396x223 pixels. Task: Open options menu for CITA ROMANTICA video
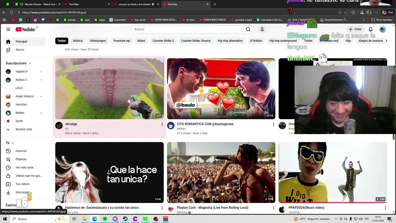click(x=273, y=124)
